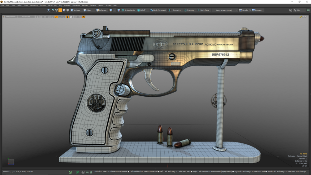
Task: Click the green clock status icon
Action: pos(71,172)
